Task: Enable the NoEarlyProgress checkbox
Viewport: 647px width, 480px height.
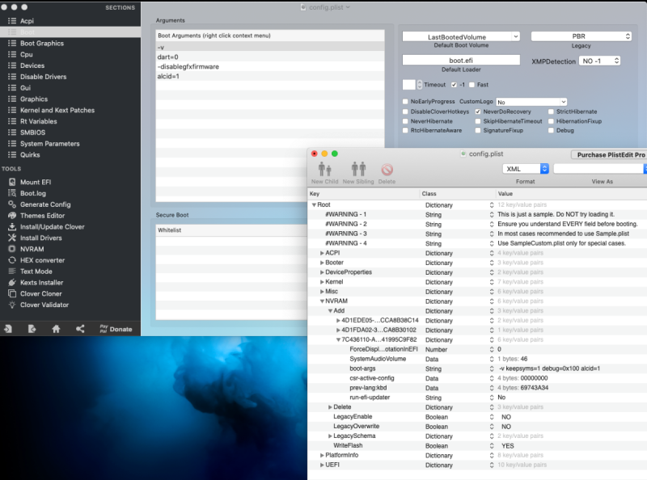Action: point(406,102)
